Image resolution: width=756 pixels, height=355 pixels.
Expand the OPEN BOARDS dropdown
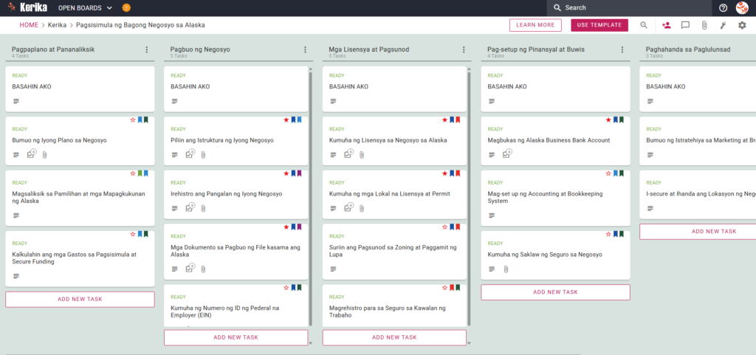pyautogui.click(x=85, y=7)
